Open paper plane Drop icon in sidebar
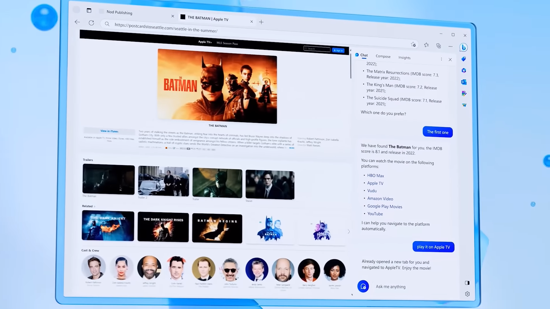 click(x=464, y=105)
